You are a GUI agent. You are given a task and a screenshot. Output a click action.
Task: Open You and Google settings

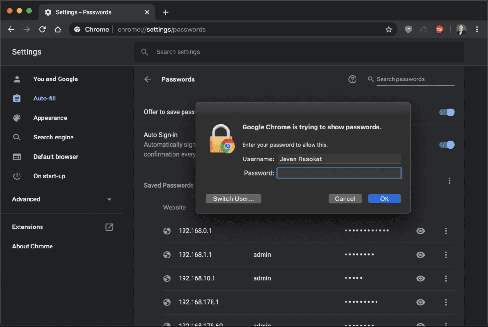point(55,79)
